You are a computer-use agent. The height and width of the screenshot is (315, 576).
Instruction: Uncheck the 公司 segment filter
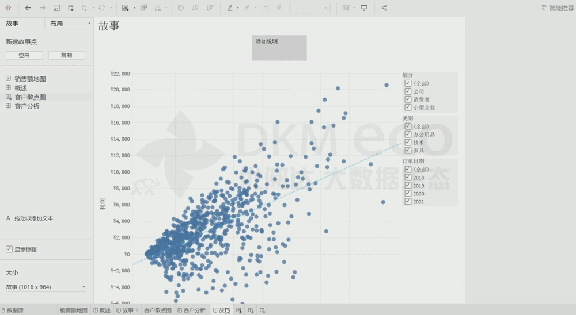tap(408, 91)
